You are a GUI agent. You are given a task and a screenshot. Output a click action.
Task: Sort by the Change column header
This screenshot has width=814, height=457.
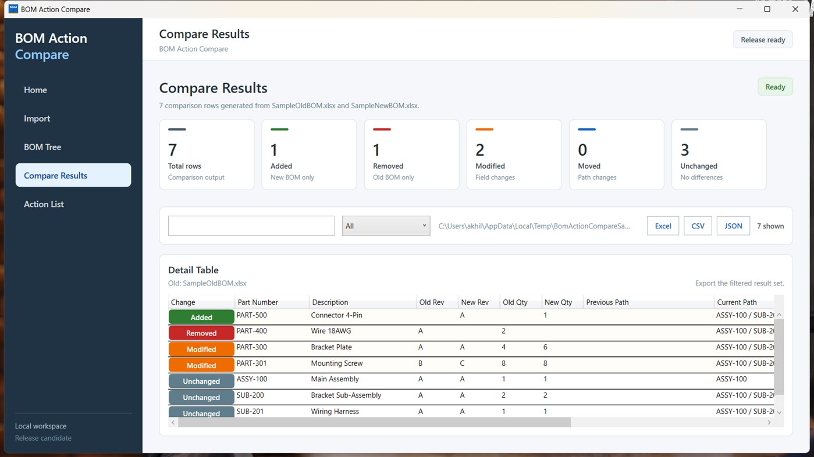(x=201, y=302)
